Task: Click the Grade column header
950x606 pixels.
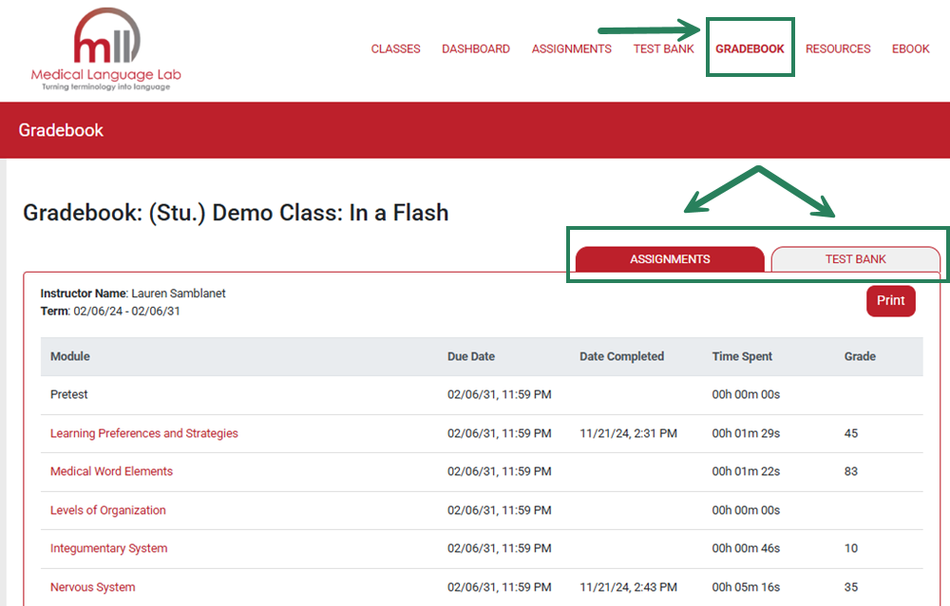Action: click(x=859, y=356)
